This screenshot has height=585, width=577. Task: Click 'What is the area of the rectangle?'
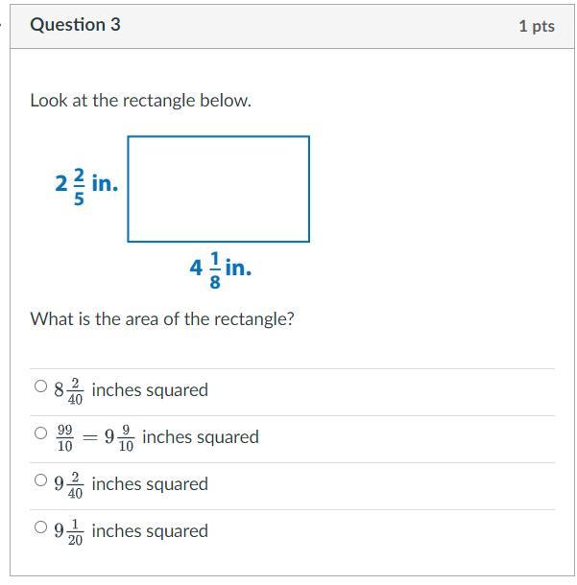(x=162, y=318)
